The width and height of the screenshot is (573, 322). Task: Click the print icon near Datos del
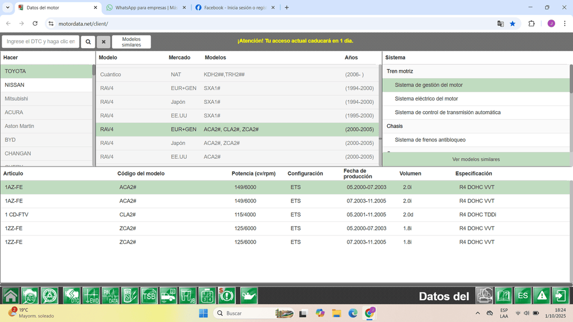click(x=484, y=296)
